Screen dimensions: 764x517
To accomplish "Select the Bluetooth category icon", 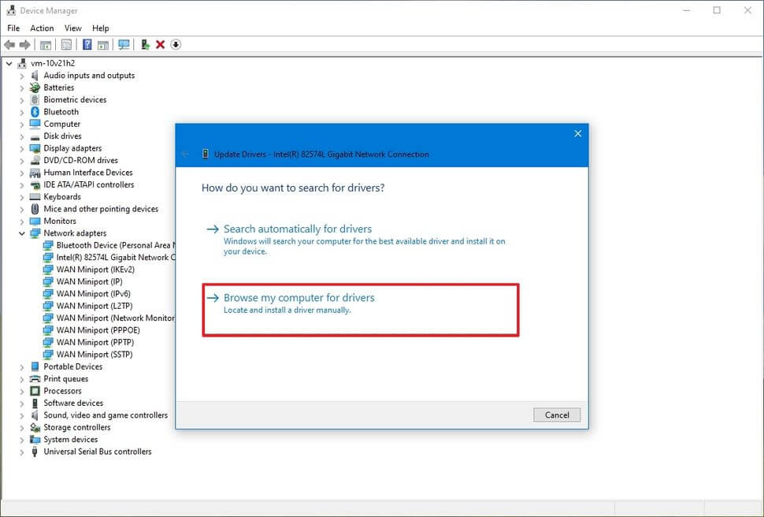I will (x=35, y=112).
